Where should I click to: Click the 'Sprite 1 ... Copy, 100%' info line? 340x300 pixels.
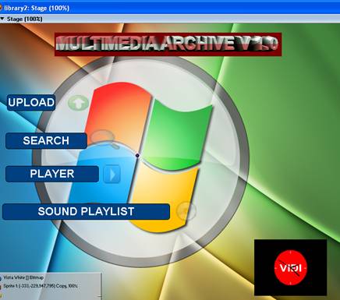(x=41, y=286)
